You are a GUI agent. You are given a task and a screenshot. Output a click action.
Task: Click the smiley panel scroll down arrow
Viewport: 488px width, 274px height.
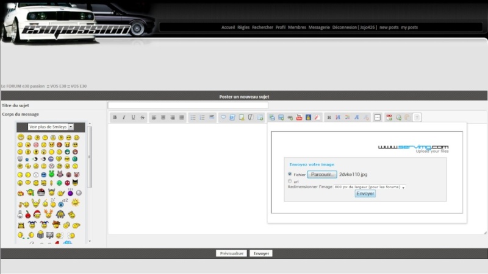[x=90, y=241]
